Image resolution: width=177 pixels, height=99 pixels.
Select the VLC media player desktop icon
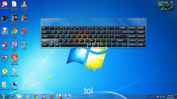[24, 6]
